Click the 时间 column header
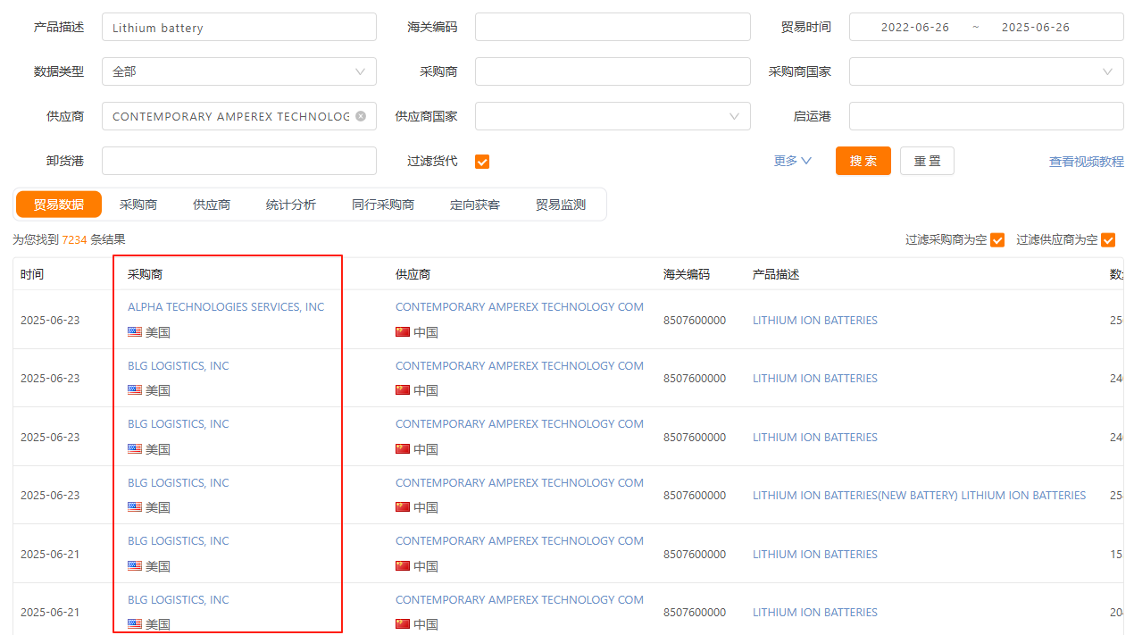Screen dimensions: 1134x635 32,274
